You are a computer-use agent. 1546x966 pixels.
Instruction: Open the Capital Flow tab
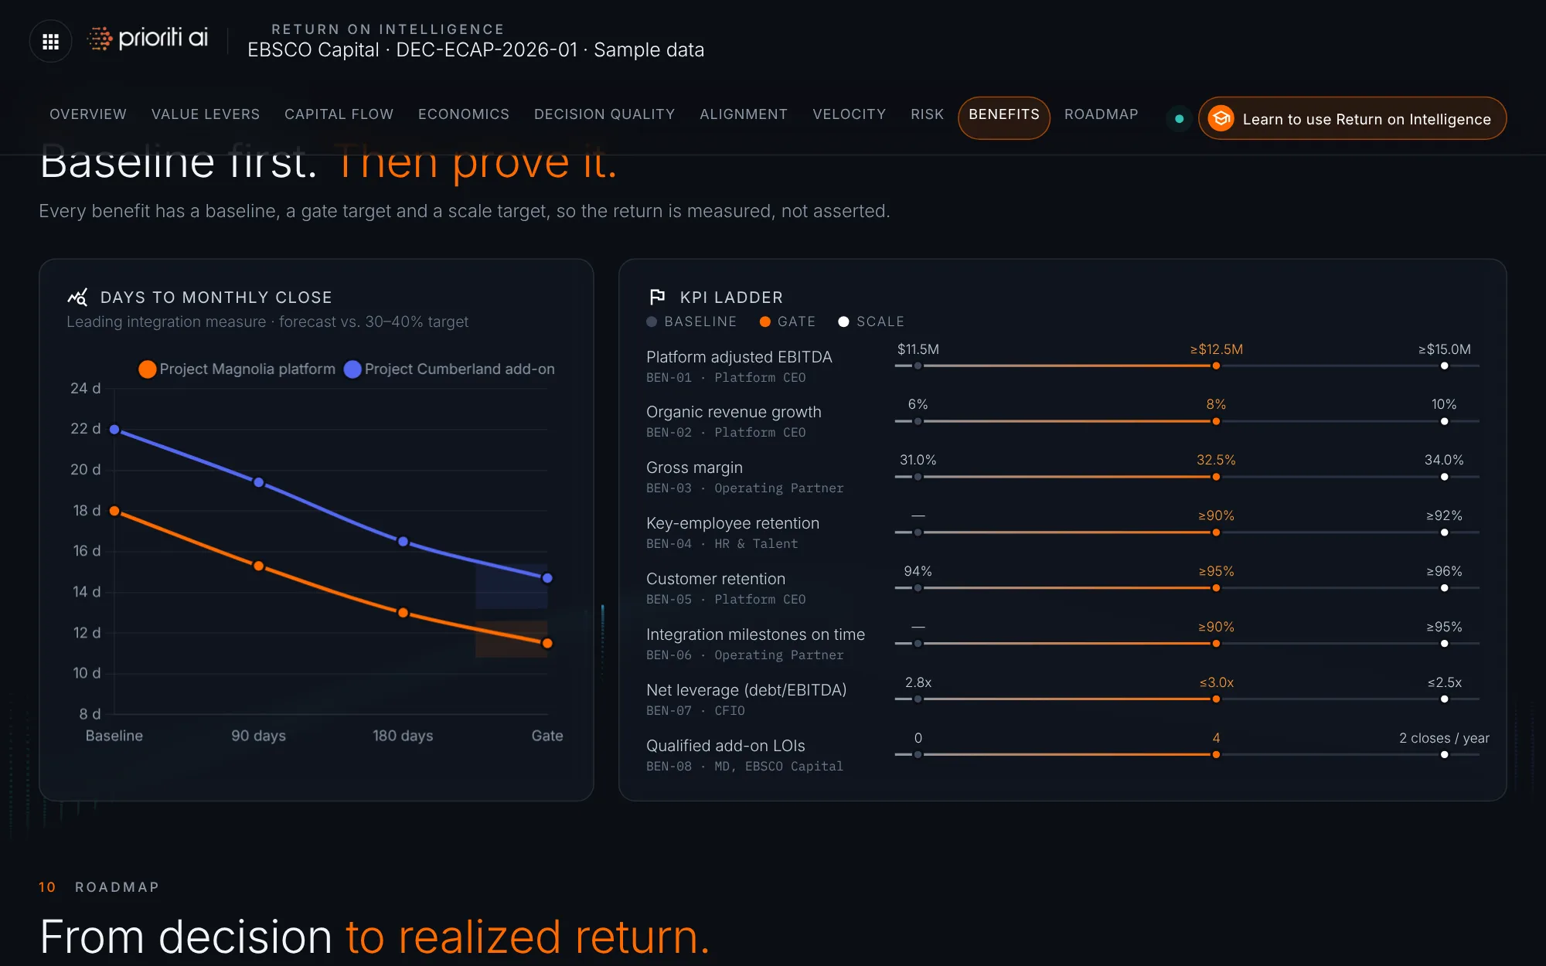coord(339,114)
